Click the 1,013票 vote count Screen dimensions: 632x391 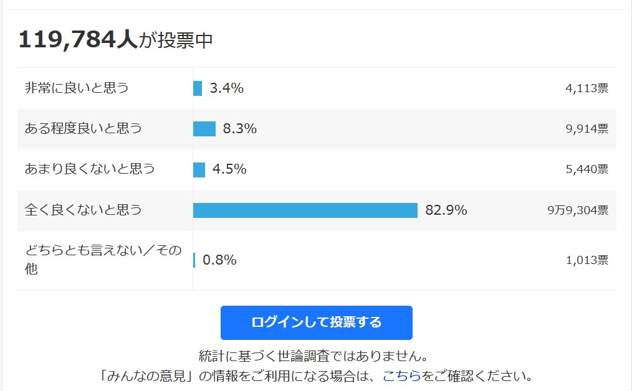point(587,260)
